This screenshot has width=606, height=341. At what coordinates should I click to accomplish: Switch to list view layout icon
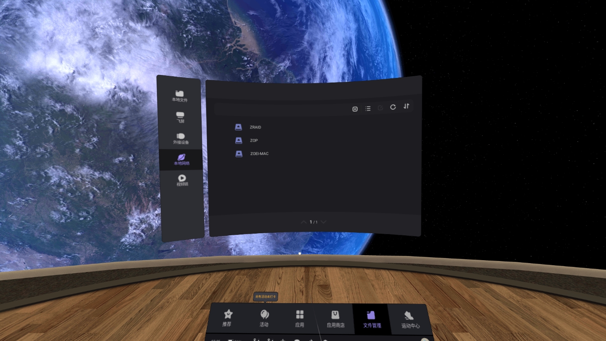pyautogui.click(x=368, y=109)
